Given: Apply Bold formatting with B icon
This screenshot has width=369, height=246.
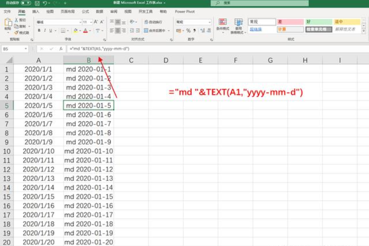Looking at the screenshot, I should (x=39, y=30).
